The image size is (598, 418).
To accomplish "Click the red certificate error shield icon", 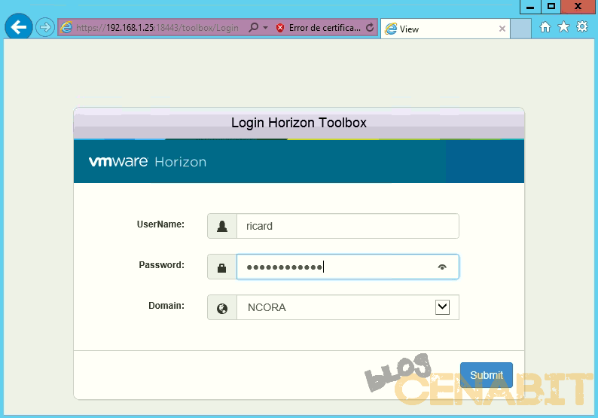I will point(280,28).
